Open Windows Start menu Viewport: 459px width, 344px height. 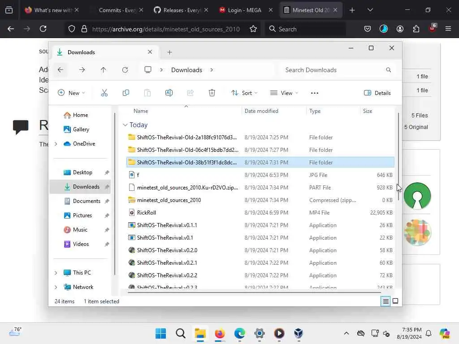pos(160,333)
